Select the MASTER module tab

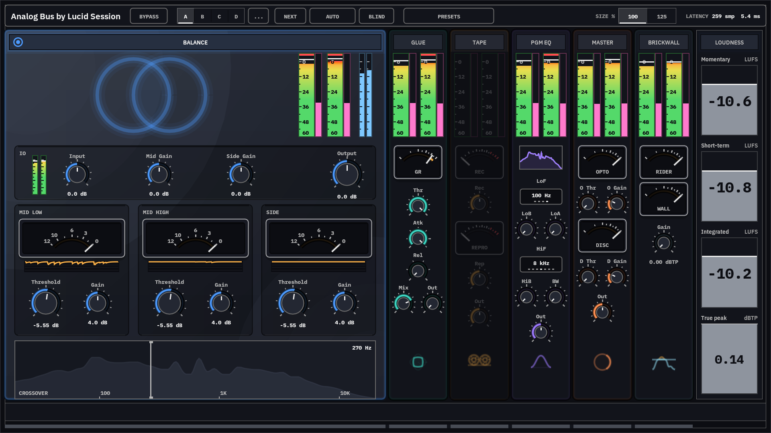coord(602,42)
